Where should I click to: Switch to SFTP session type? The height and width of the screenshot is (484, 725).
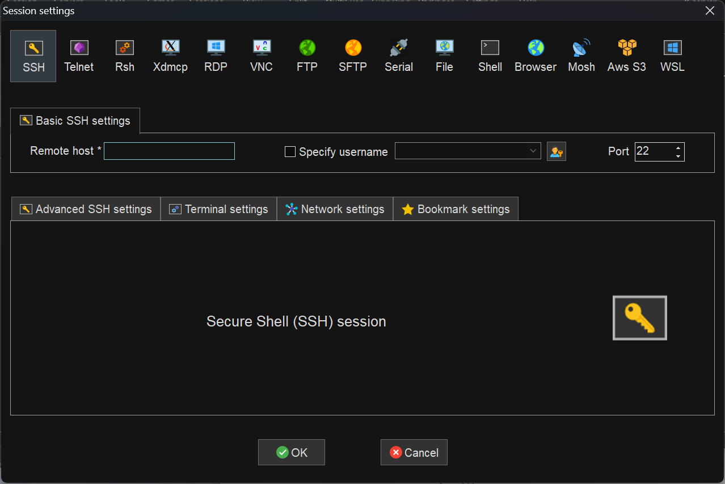coord(353,56)
